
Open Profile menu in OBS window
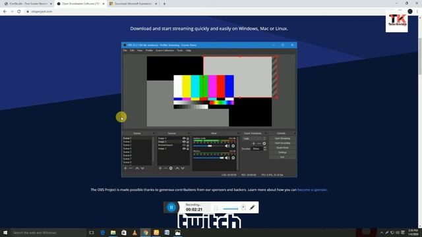149,51
